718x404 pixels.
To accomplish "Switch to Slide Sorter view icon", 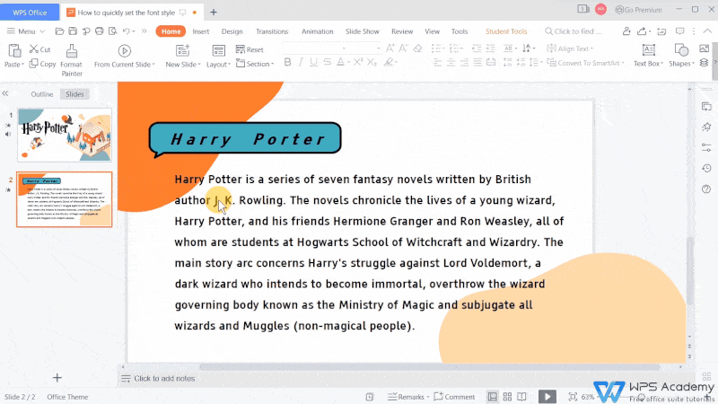I will (507, 397).
